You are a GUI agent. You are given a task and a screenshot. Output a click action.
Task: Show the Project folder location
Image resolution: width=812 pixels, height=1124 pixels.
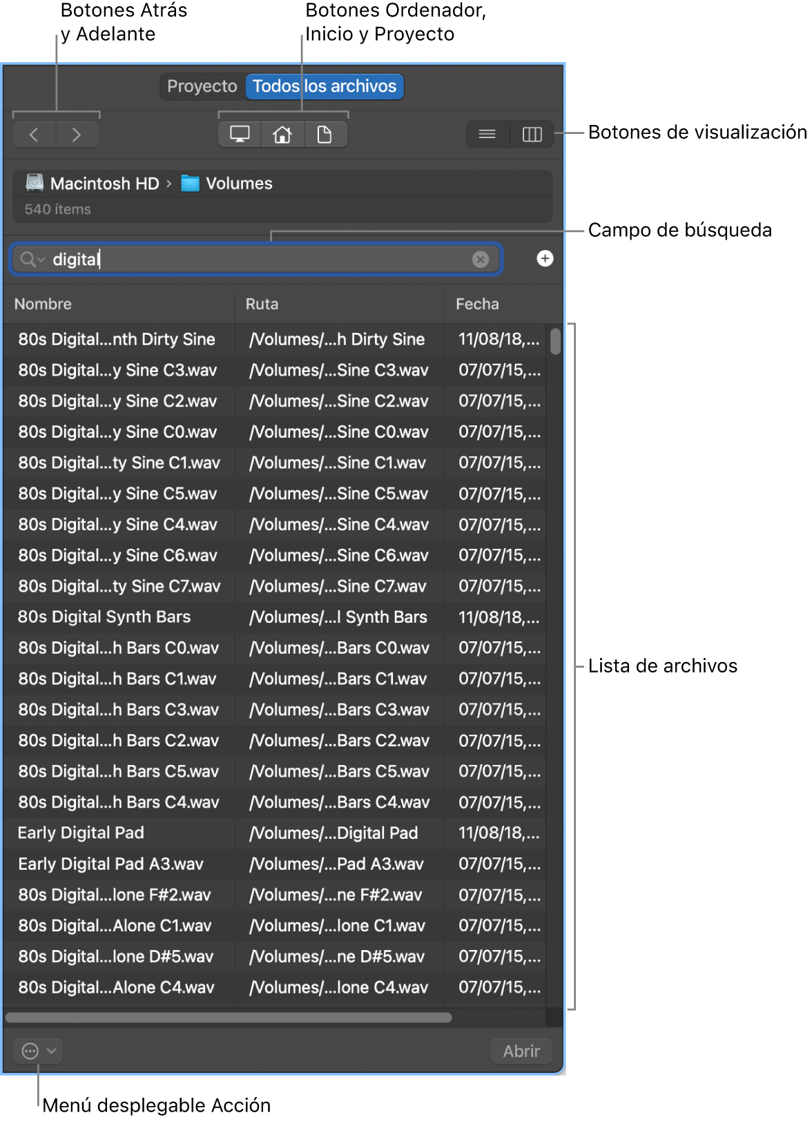324,135
